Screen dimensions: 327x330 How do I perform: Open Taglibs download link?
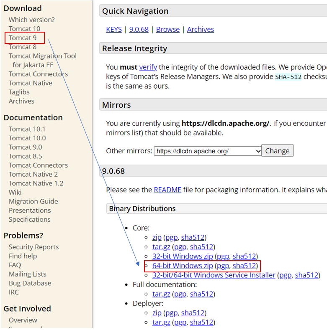point(19,92)
